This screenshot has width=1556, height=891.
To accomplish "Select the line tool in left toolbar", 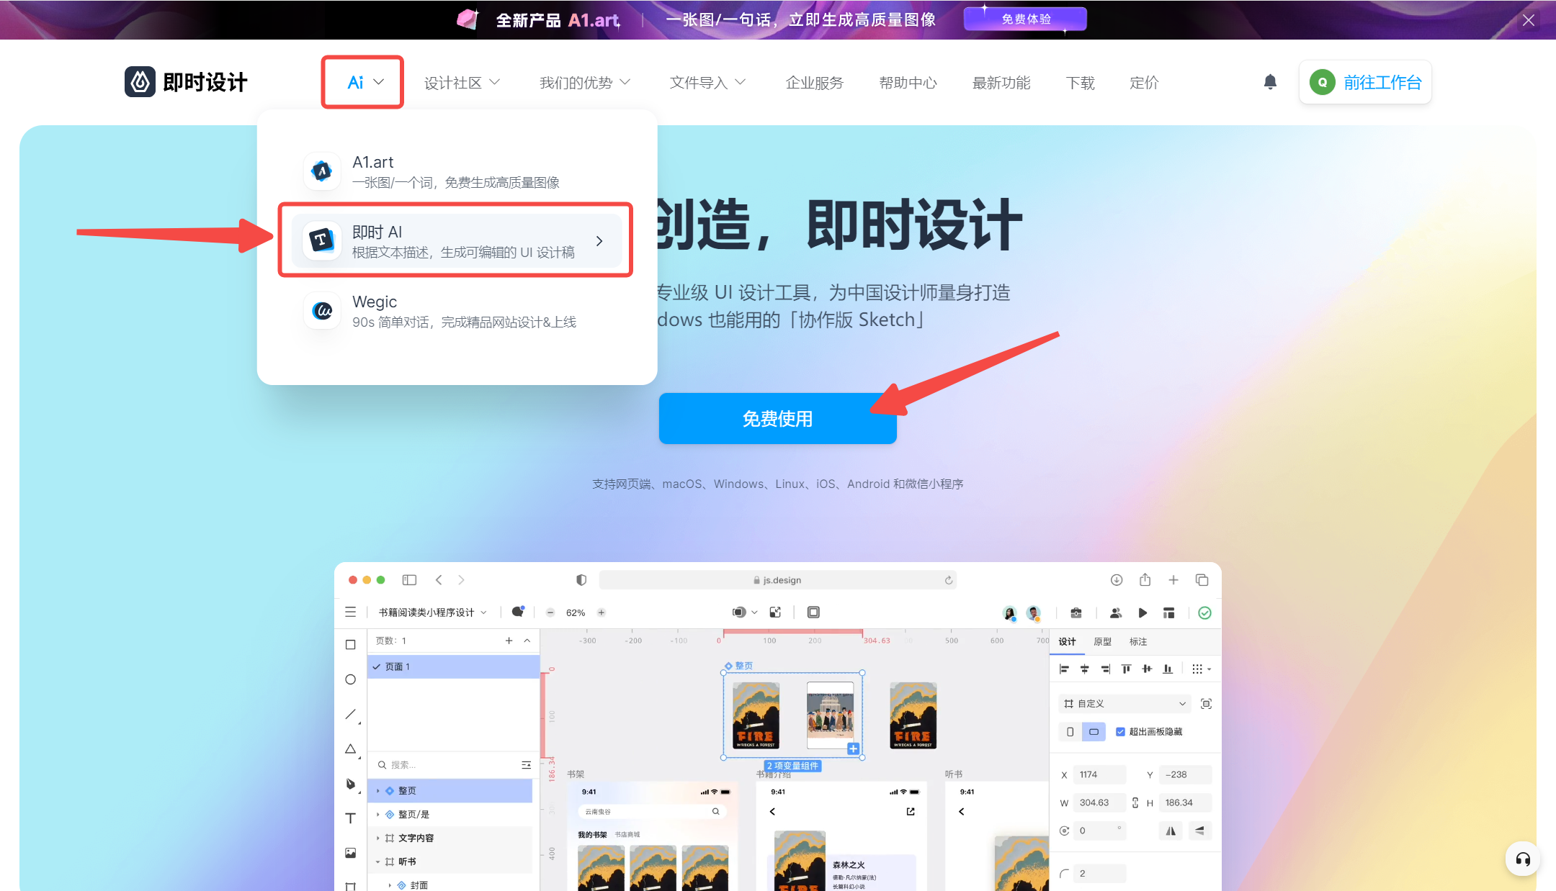I will click(351, 714).
